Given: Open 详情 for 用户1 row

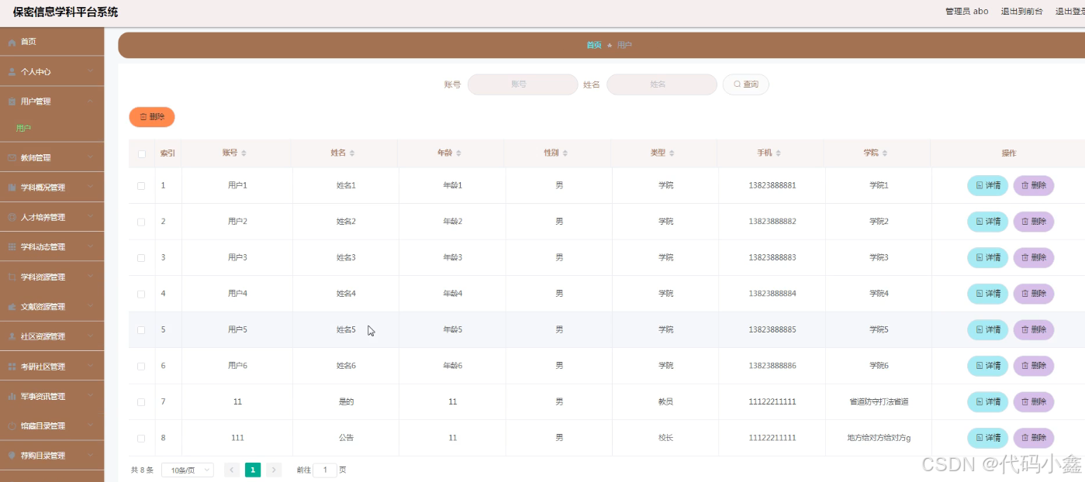Looking at the screenshot, I should (987, 186).
